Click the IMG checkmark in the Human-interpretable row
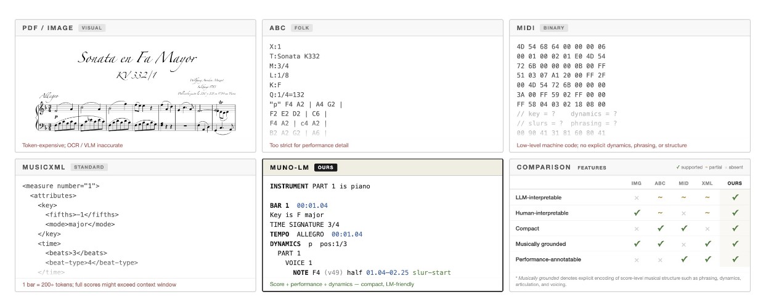Screen dimensions: 758x305 [637, 213]
